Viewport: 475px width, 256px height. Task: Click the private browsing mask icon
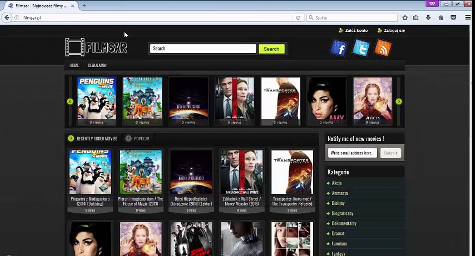coord(432,4)
